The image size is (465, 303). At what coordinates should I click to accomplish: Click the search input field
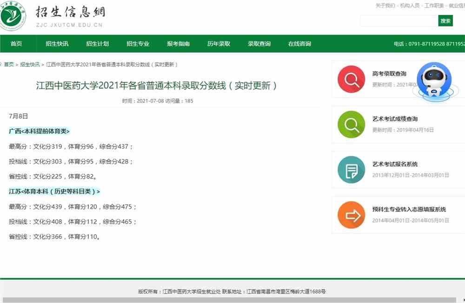click(x=399, y=21)
